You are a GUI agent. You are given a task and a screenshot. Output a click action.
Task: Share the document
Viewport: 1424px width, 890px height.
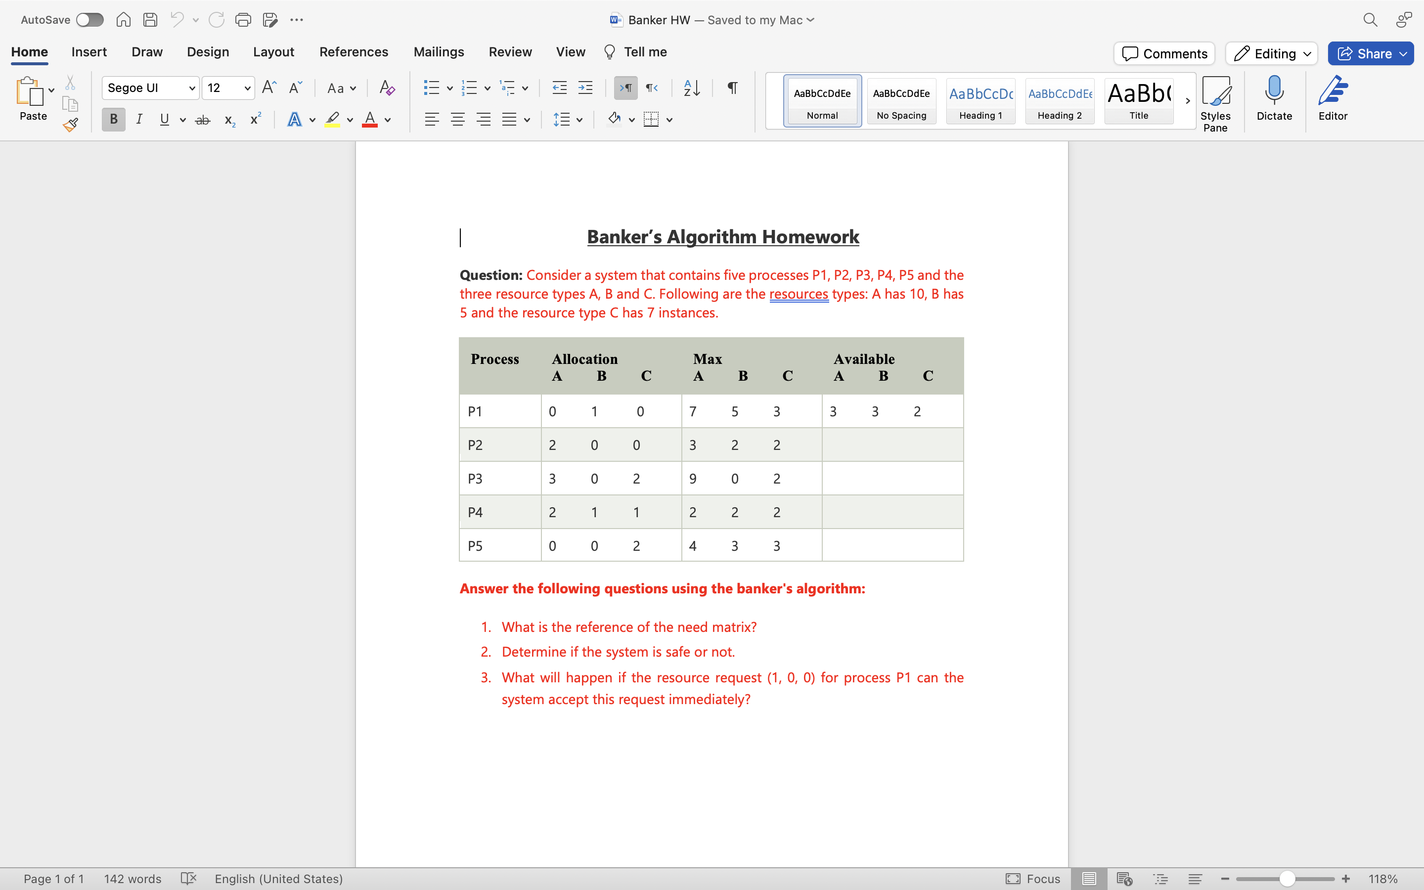coord(1370,53)
